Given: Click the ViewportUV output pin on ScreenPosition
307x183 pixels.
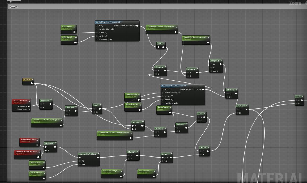Looking at the screenshot, I should point(29,106).
